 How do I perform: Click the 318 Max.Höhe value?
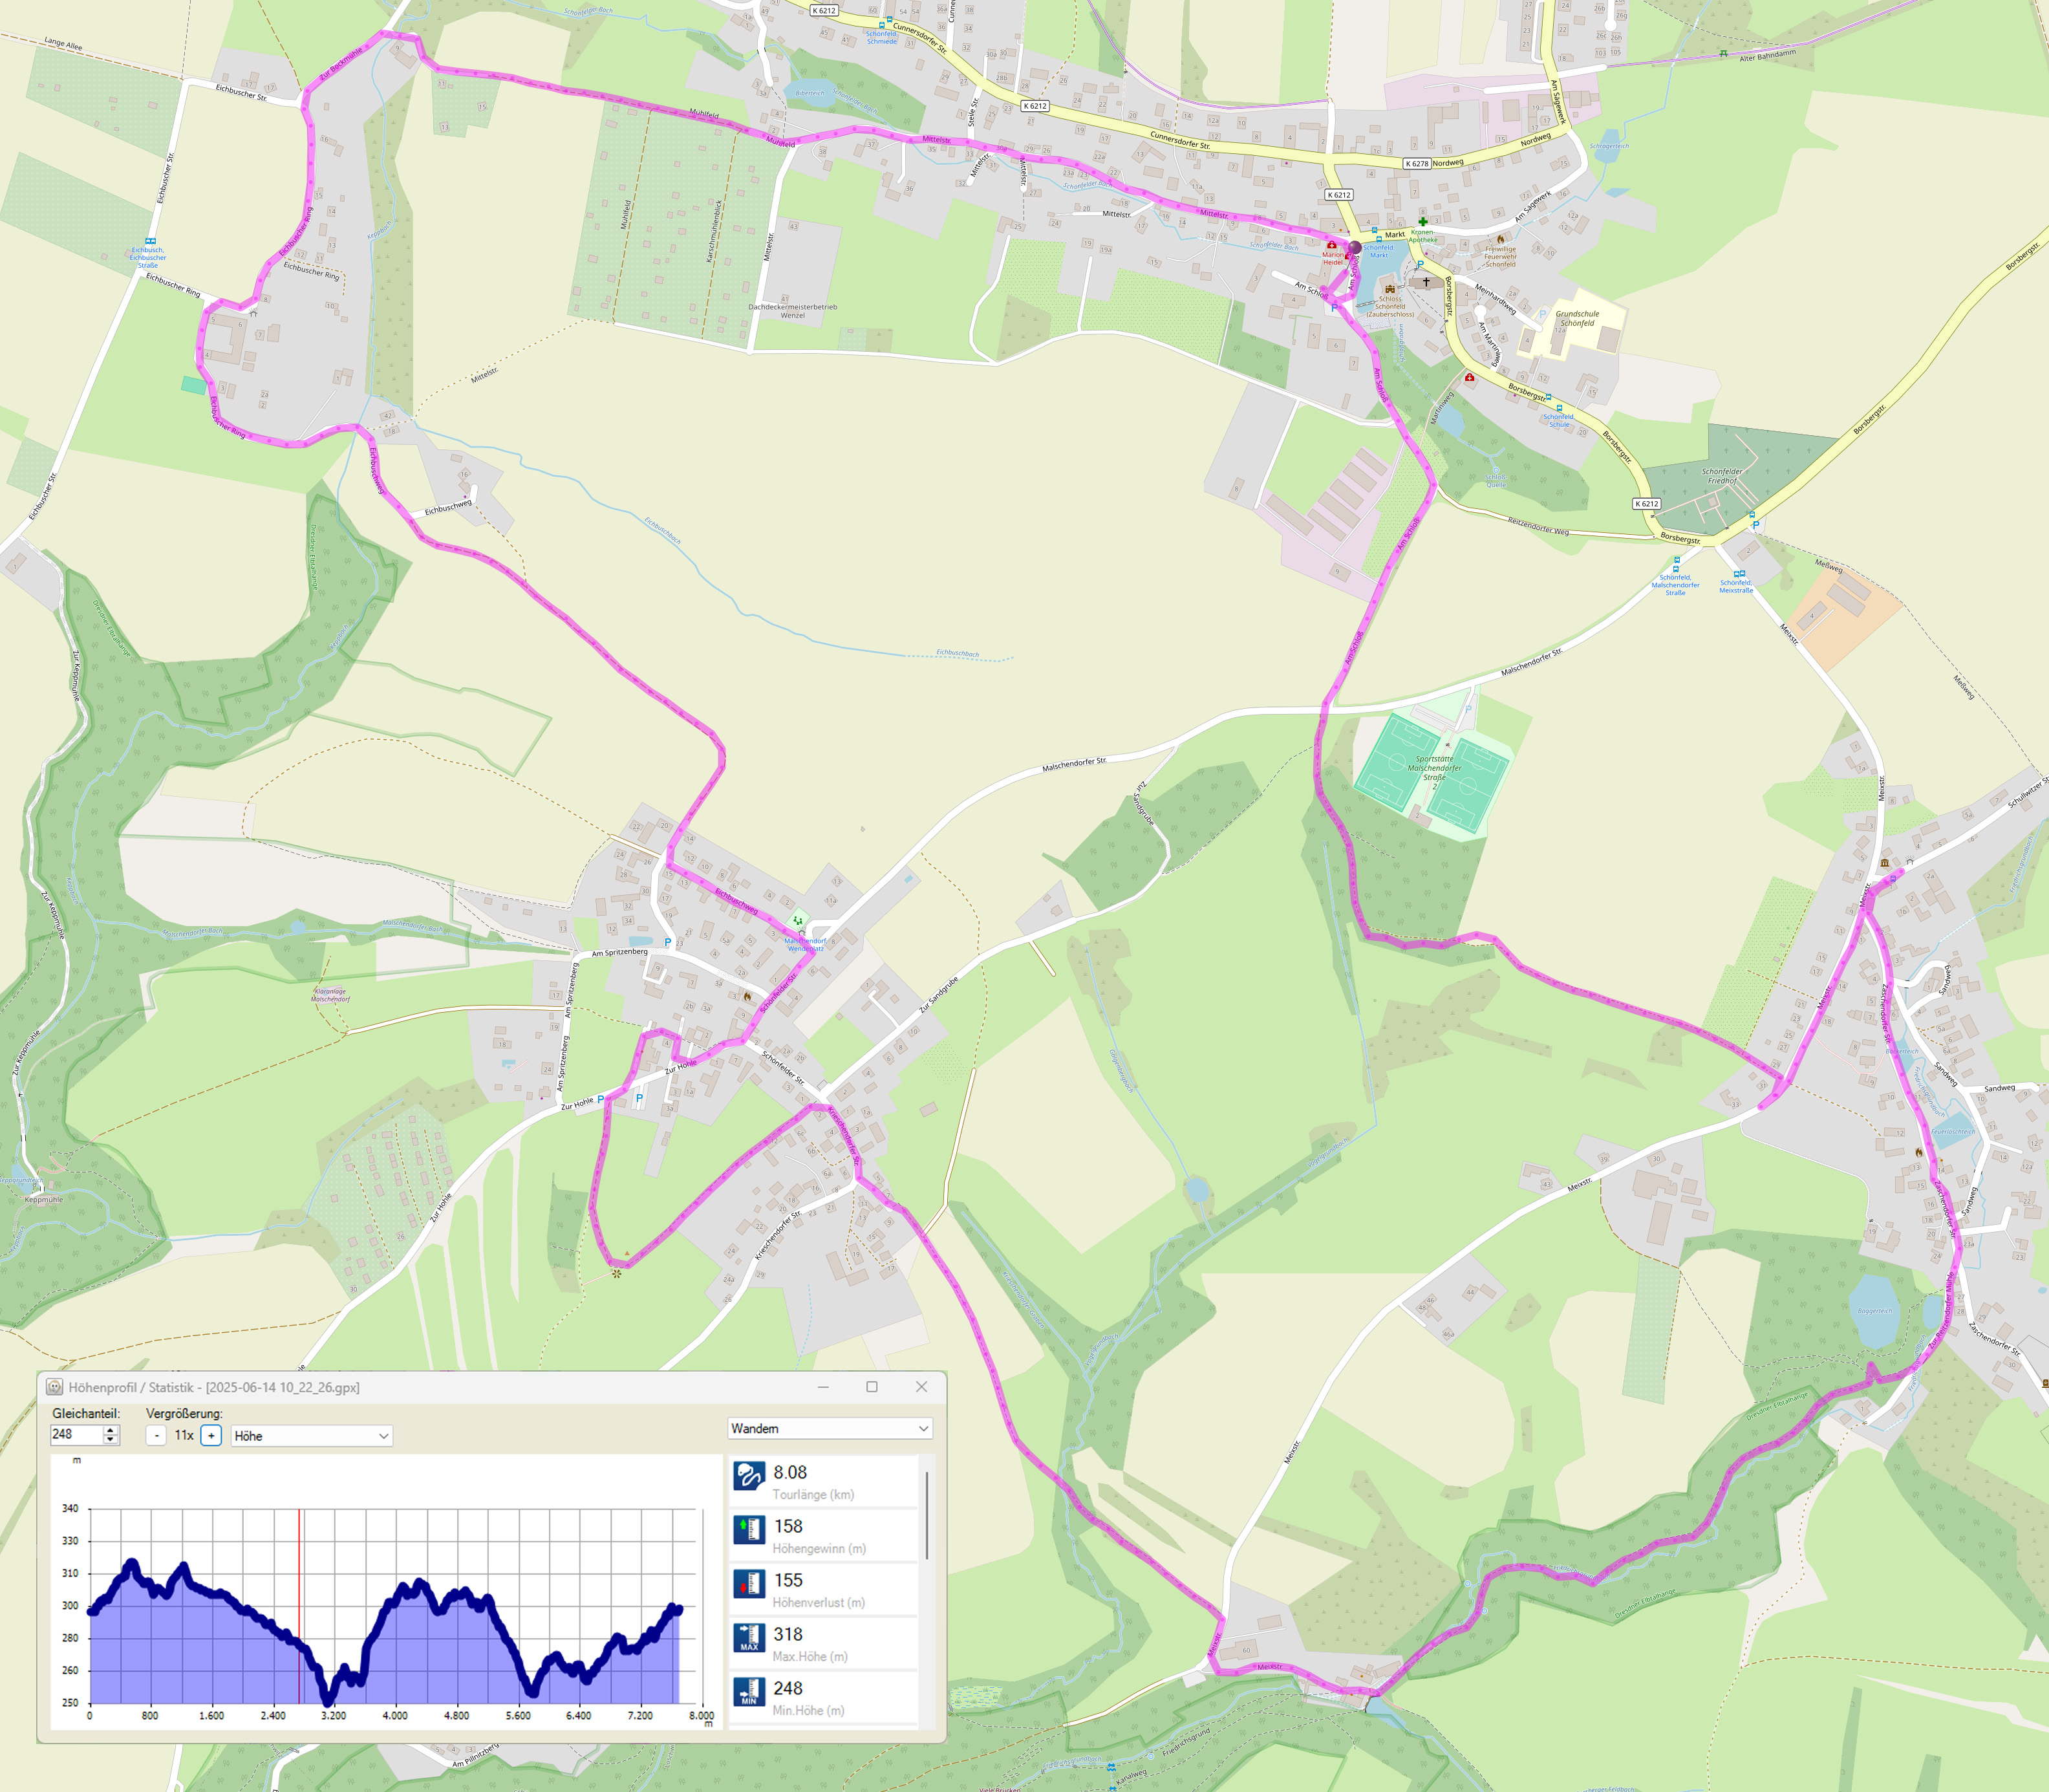(x=788, y=1634)
